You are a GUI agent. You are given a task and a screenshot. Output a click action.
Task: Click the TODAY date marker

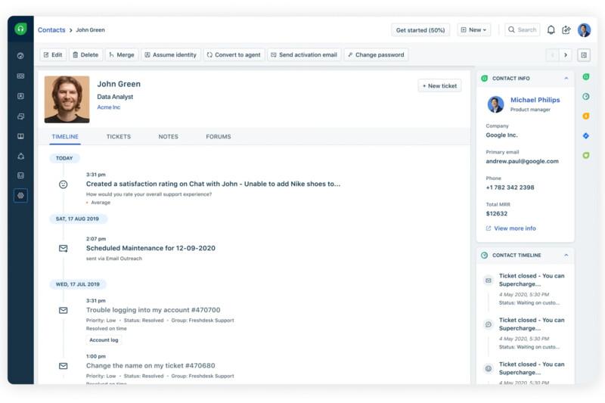[64, 158]
